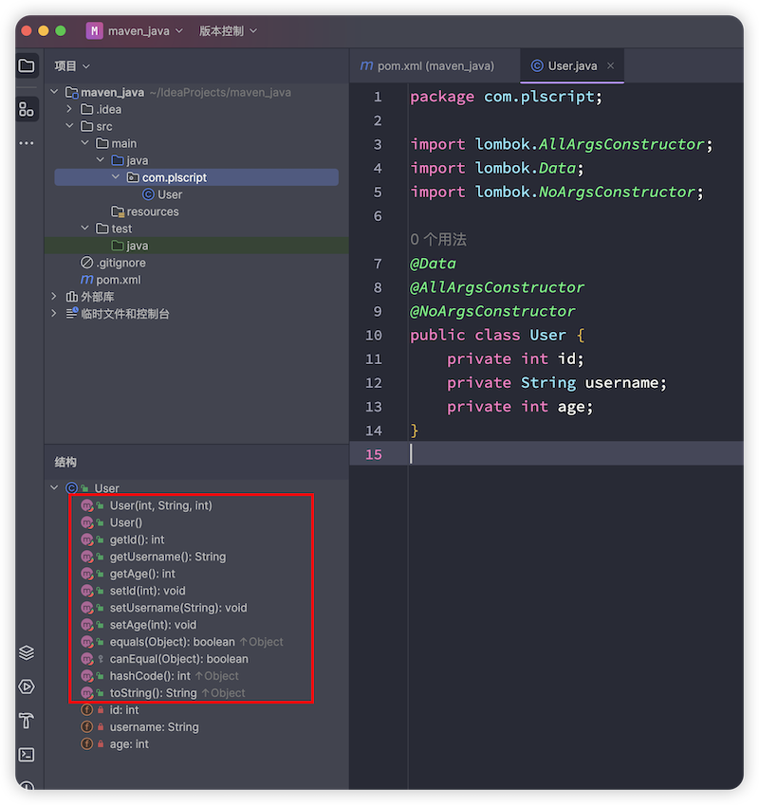Collapse the com.plscript package
Viewport: 759px width, 805px height.
116,177
